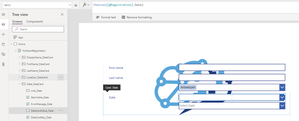Image resolution: width=299 pixels, height=121 pixels.
Task: Open the Tree view layers icon
Action: [4, 24]
